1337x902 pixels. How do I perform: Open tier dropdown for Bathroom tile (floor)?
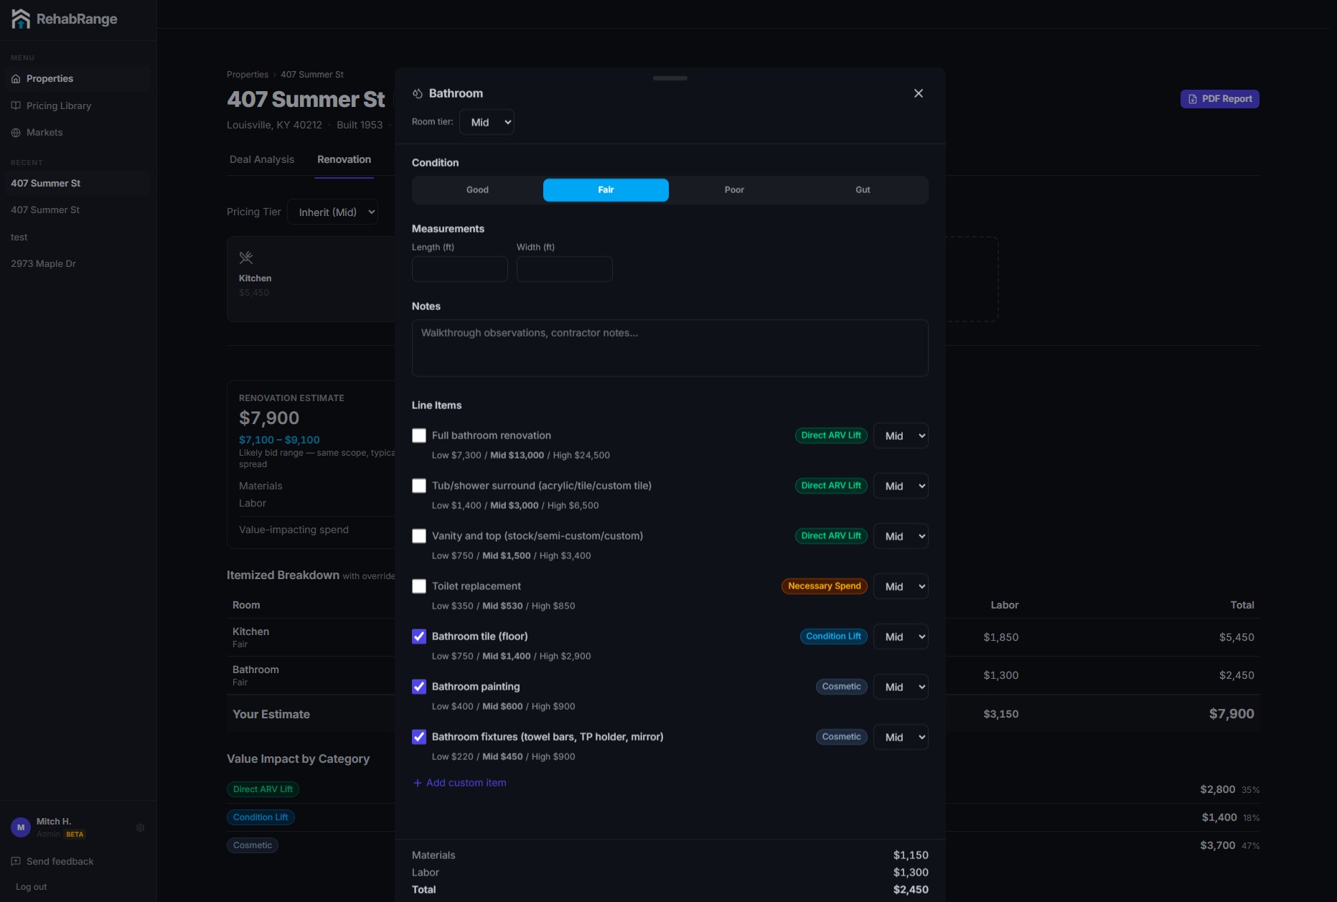tap(901, 636)
